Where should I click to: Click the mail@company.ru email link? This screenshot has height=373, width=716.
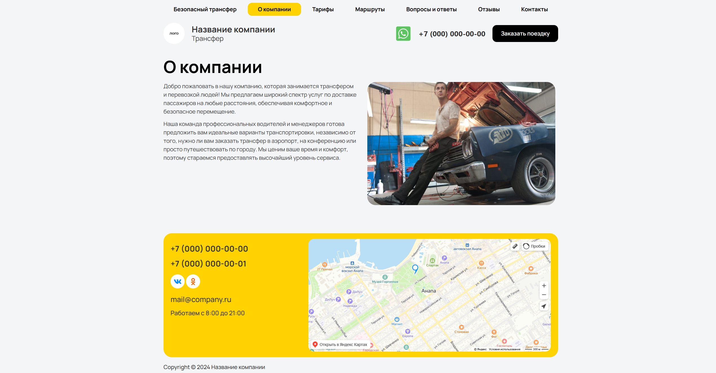201,299
